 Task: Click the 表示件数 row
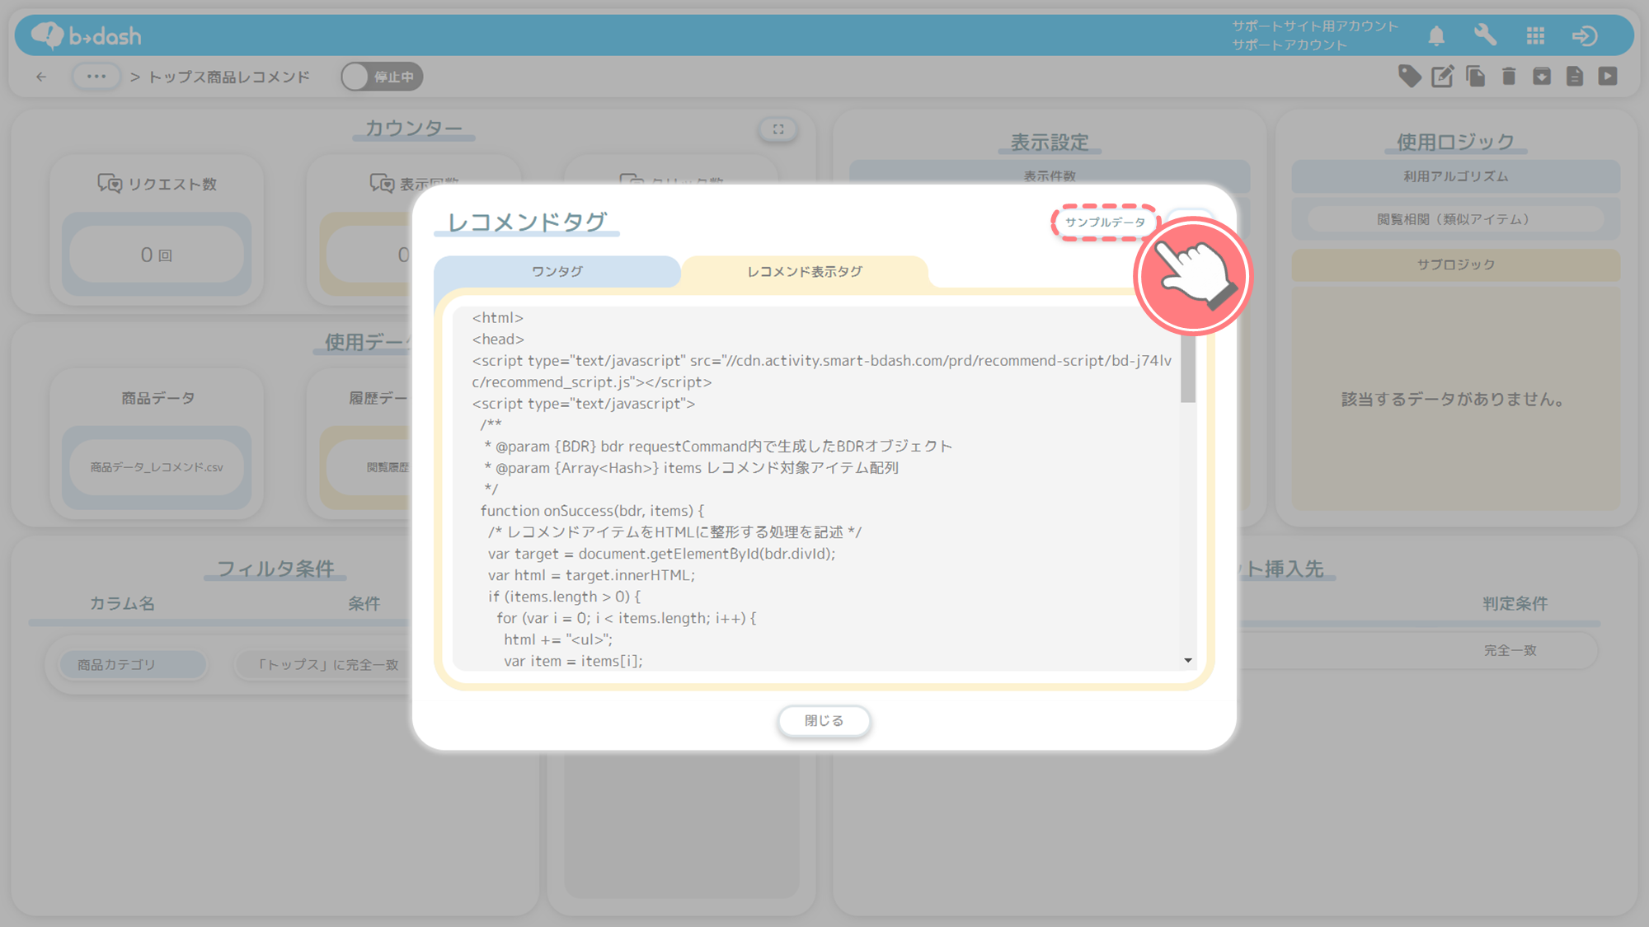coord(1050,176)
